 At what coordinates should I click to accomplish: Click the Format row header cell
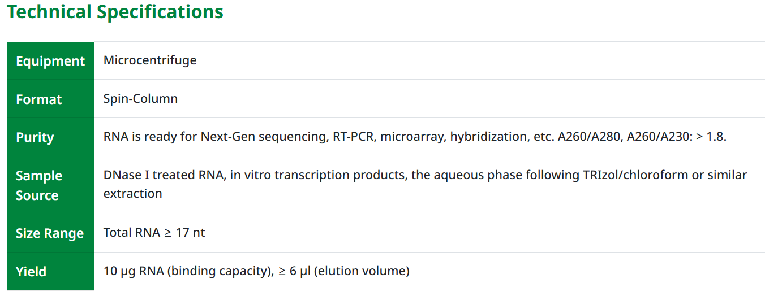pyautogui.click(x=39, y=99)
